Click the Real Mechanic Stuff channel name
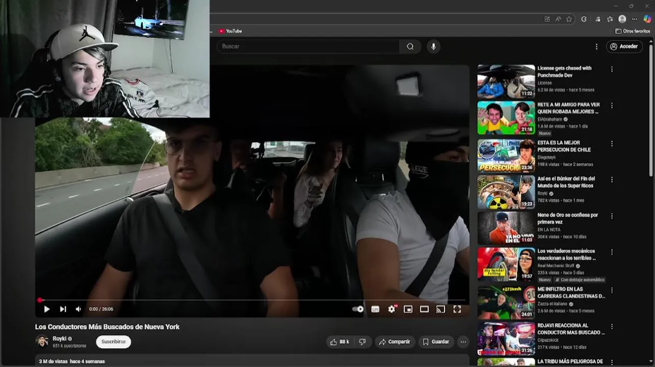 pos(557,266)
